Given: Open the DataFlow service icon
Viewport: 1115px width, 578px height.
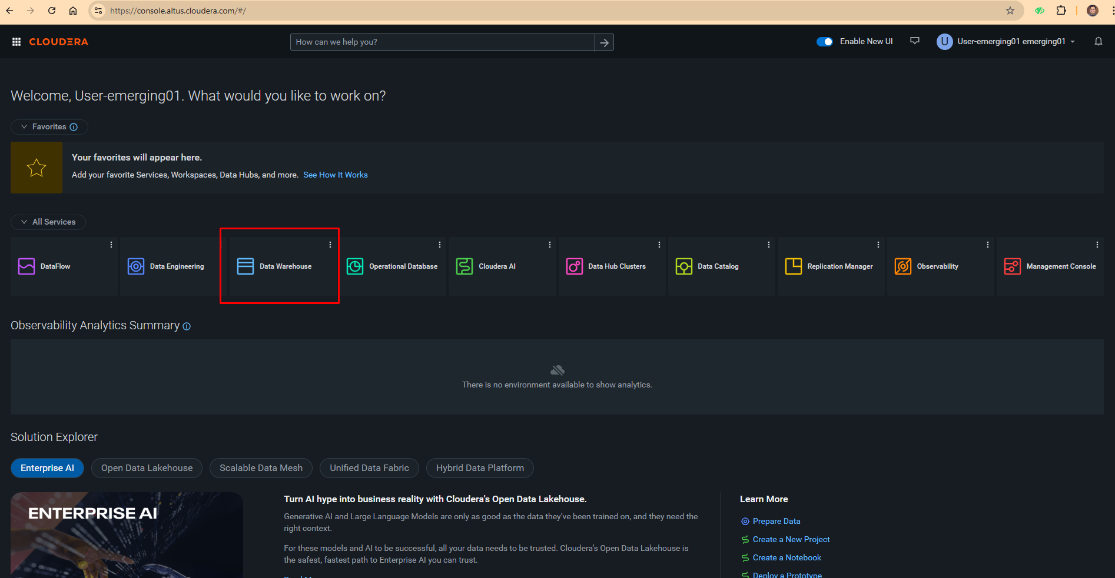Looking at the screenshot, I should 26,266.
